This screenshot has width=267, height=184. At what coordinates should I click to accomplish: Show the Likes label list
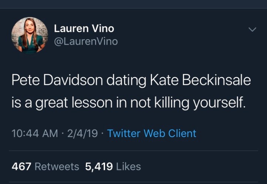click(x=128, y=167)
